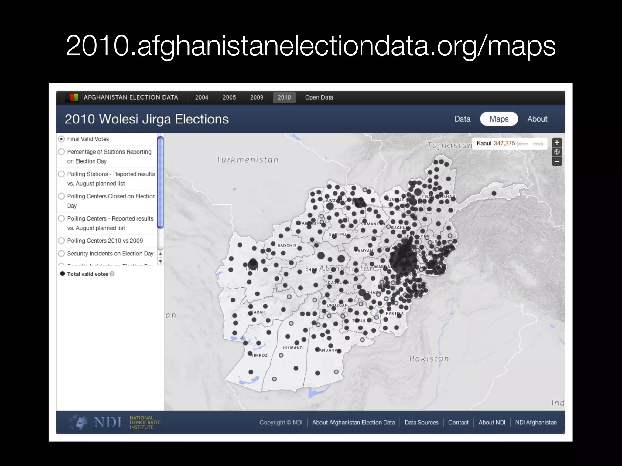Open the Open Data menu item

tap(319, 97)
